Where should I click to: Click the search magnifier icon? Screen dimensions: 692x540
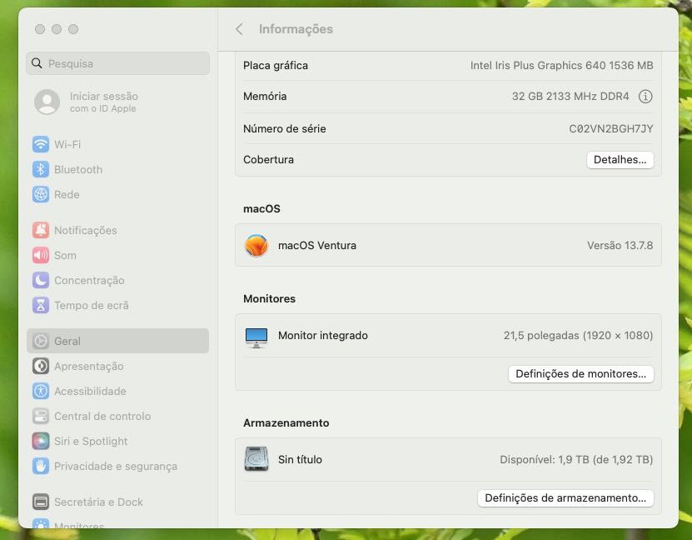click(x=37, y=63)
